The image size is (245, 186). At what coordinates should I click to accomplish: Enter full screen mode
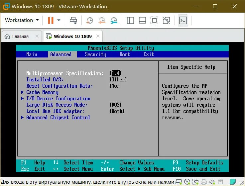pyautogui.click(x=154, y=21)
